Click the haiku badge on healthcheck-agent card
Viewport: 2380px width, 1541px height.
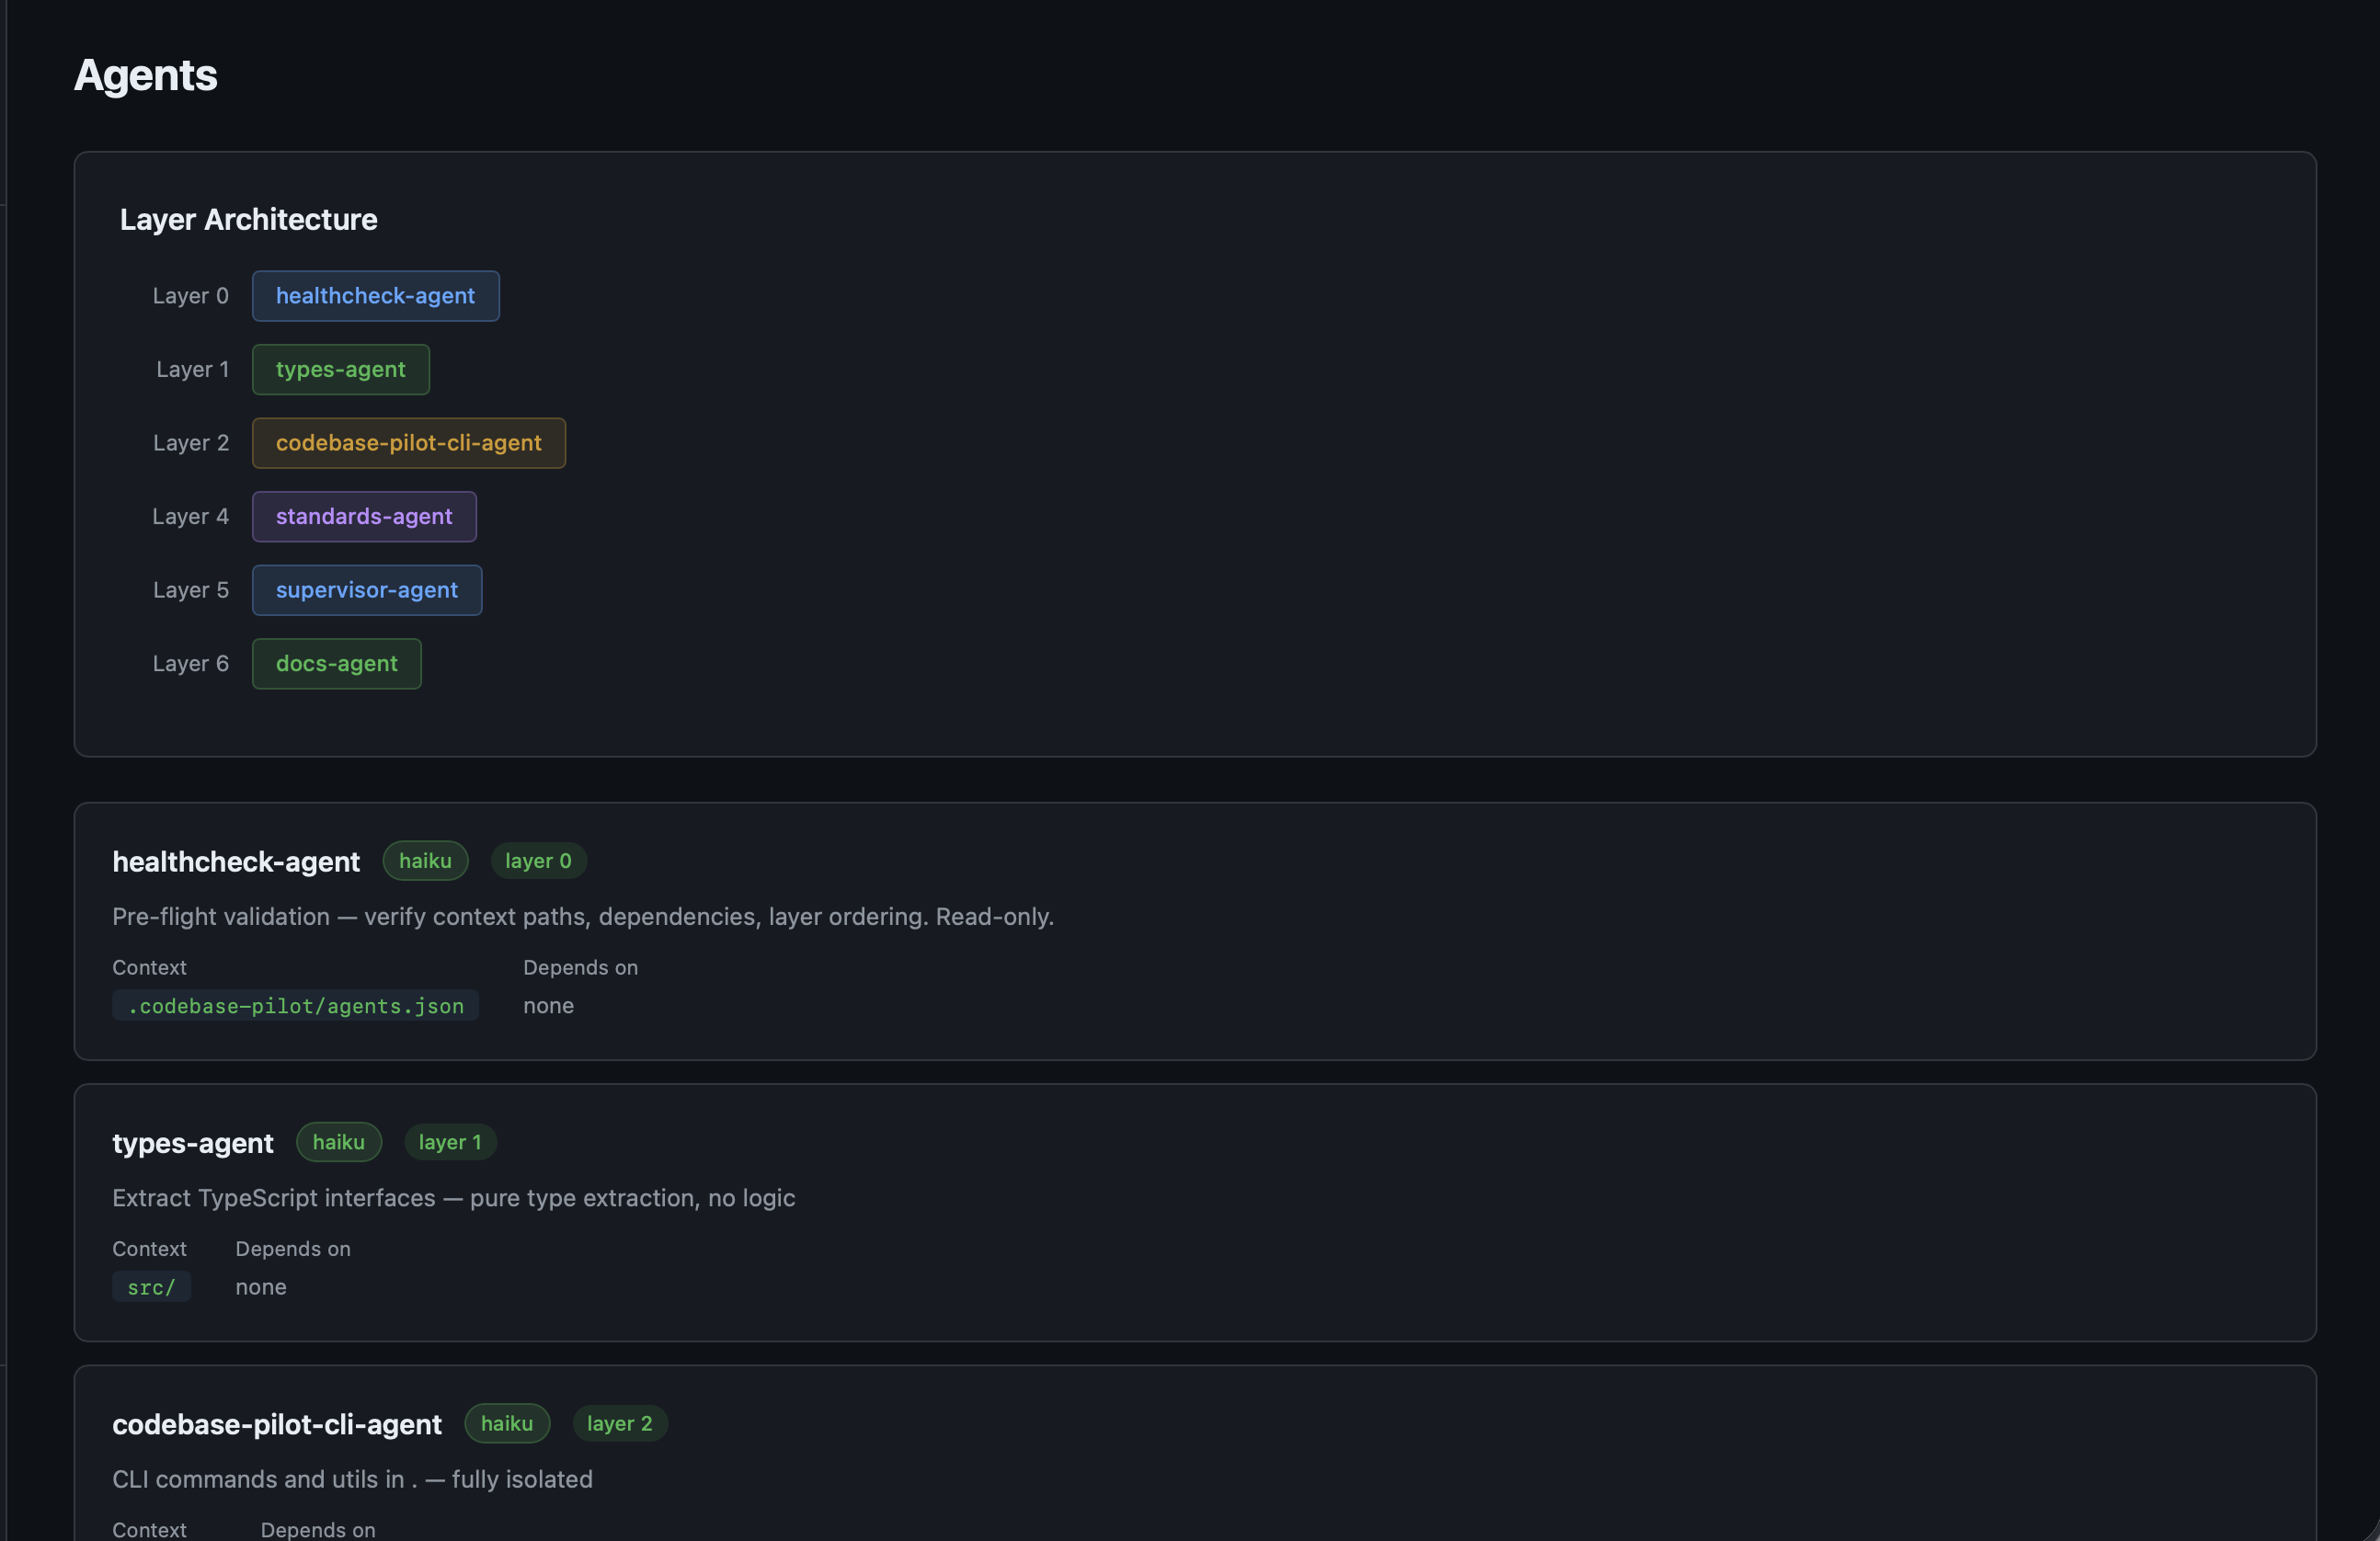[425, 861]
